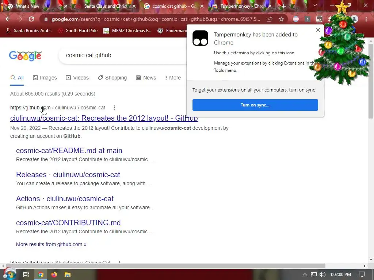Open the Windows Start menu

click(x=9, y=274)
